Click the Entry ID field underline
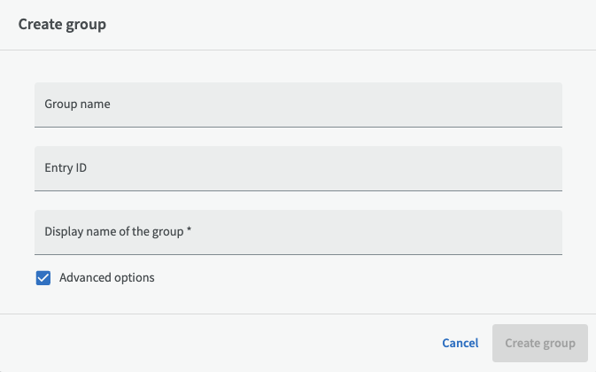 pyautogui.click(x=298, y=190)
